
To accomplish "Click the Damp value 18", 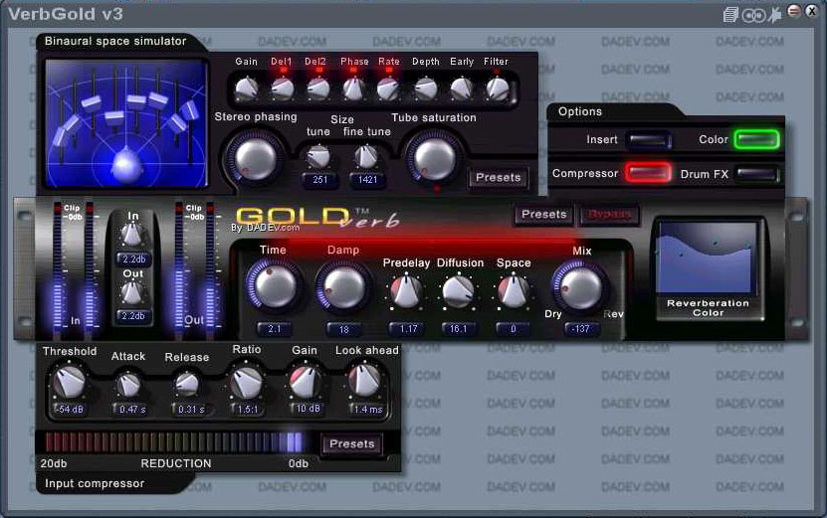I will (x=344, y=329).
